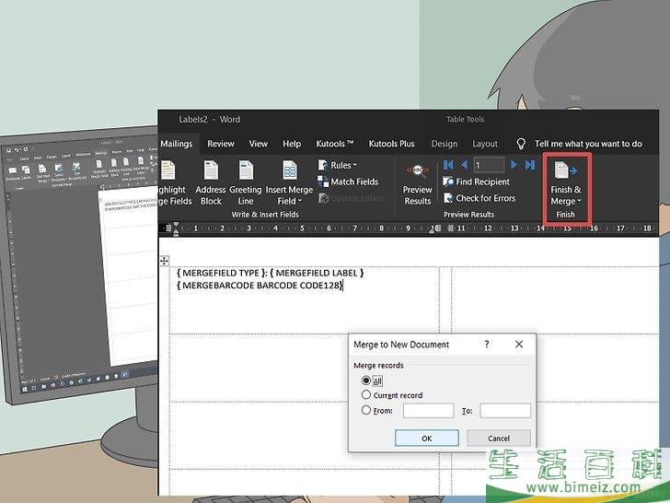This screenshot has height=503, width=670.
Task: Click the MERGEFIELD TYPE field text
Action: pos(221,273)
